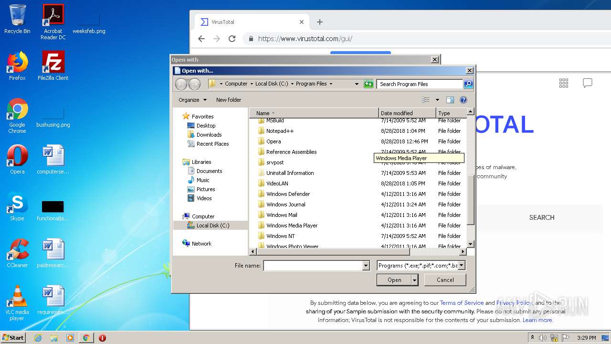Click the refresh button beside the address path
This screenshot has height=344, width=611.
click(x=368, y=84)
